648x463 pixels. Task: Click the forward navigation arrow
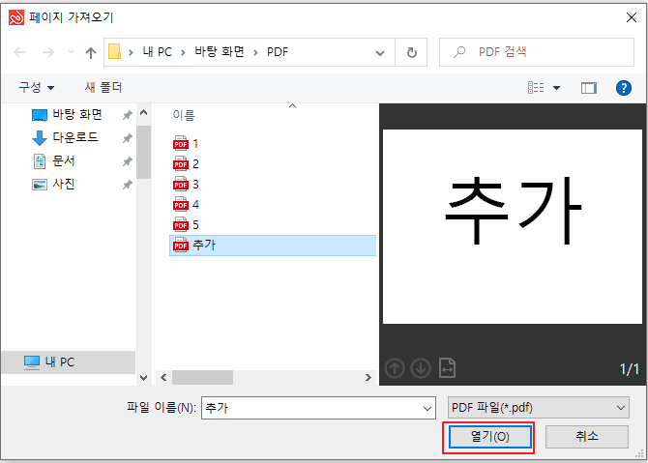point(48,52)
